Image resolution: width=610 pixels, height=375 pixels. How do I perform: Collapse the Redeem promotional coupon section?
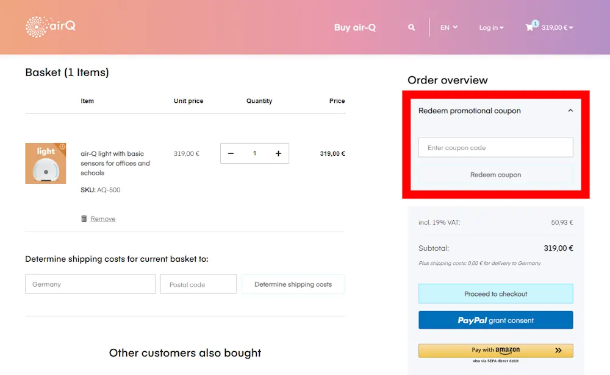click(x=570, y=111)
